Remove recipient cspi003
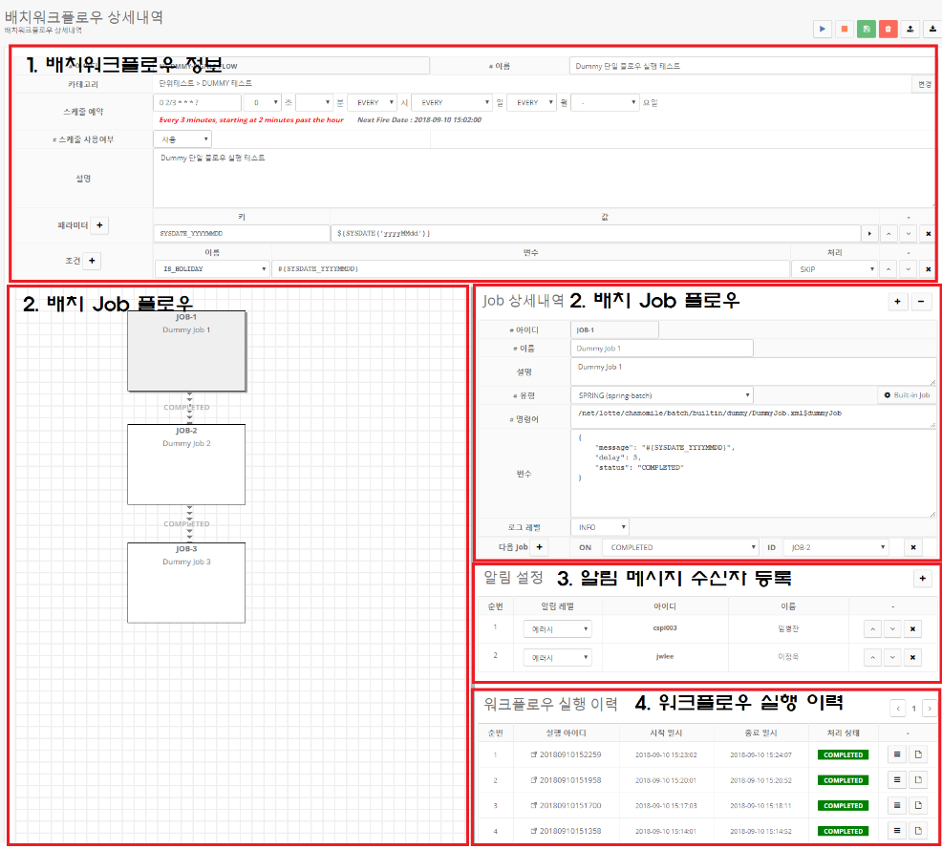Screen dimensions: 942x849 [x=912, y=628]
